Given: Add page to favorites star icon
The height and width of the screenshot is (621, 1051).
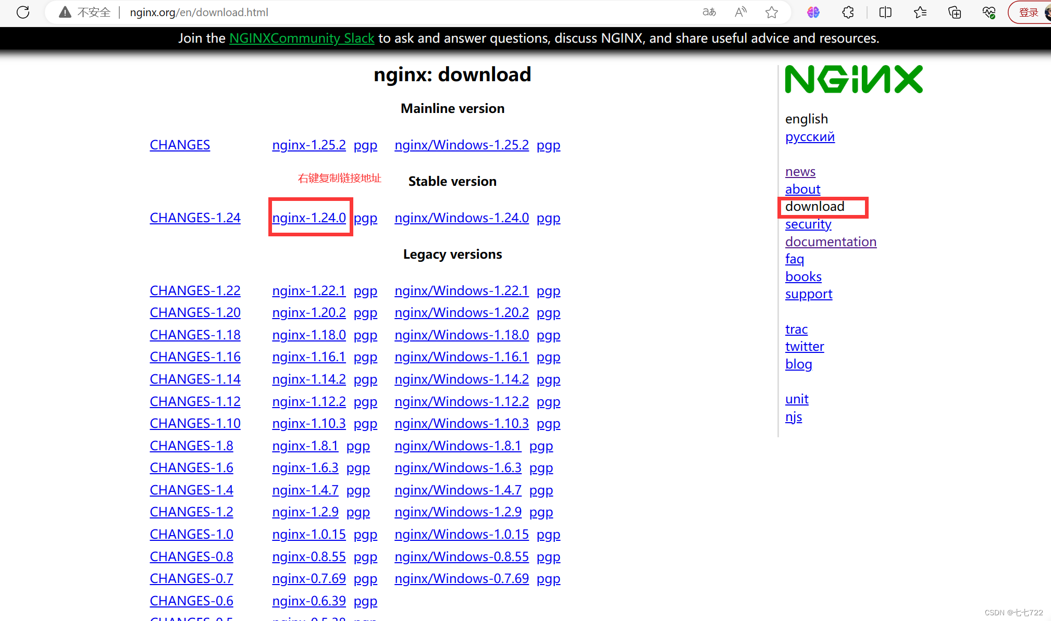Looking at the screenshot, I should click(x=772, y=12).
